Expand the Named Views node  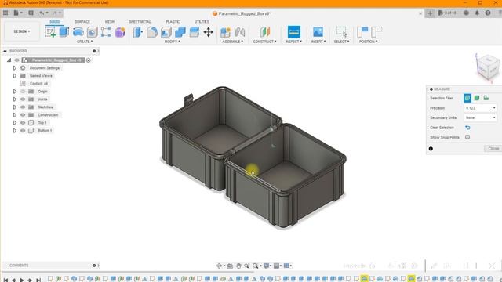click(14, 76)
